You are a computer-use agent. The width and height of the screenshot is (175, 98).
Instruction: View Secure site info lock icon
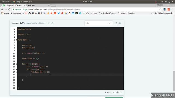[13, 10]
